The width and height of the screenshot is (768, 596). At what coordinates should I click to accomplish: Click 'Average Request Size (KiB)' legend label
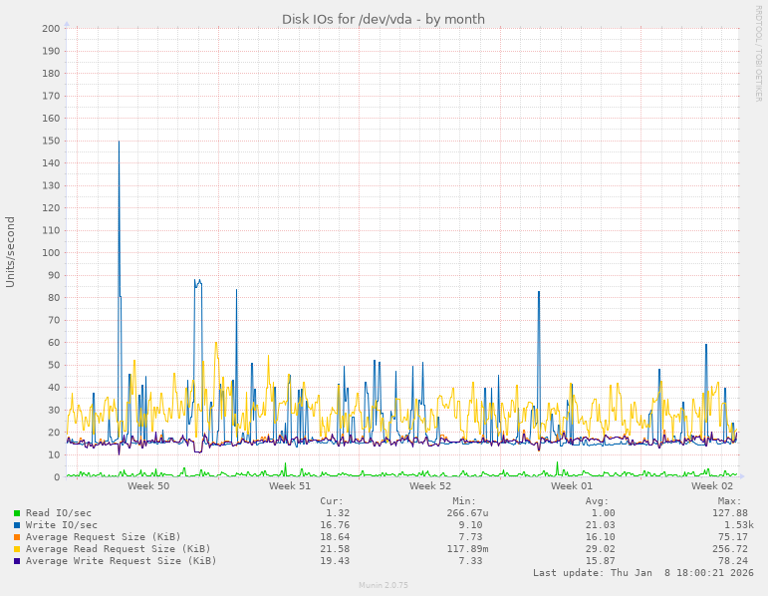pos(104,537)
